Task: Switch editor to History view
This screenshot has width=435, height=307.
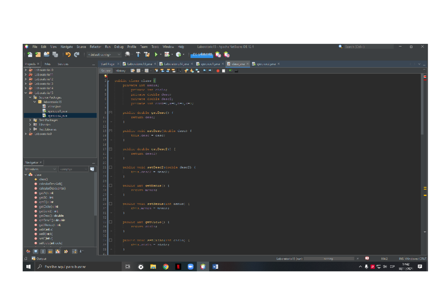Action: pyautogui.click(x=120, y=71)
